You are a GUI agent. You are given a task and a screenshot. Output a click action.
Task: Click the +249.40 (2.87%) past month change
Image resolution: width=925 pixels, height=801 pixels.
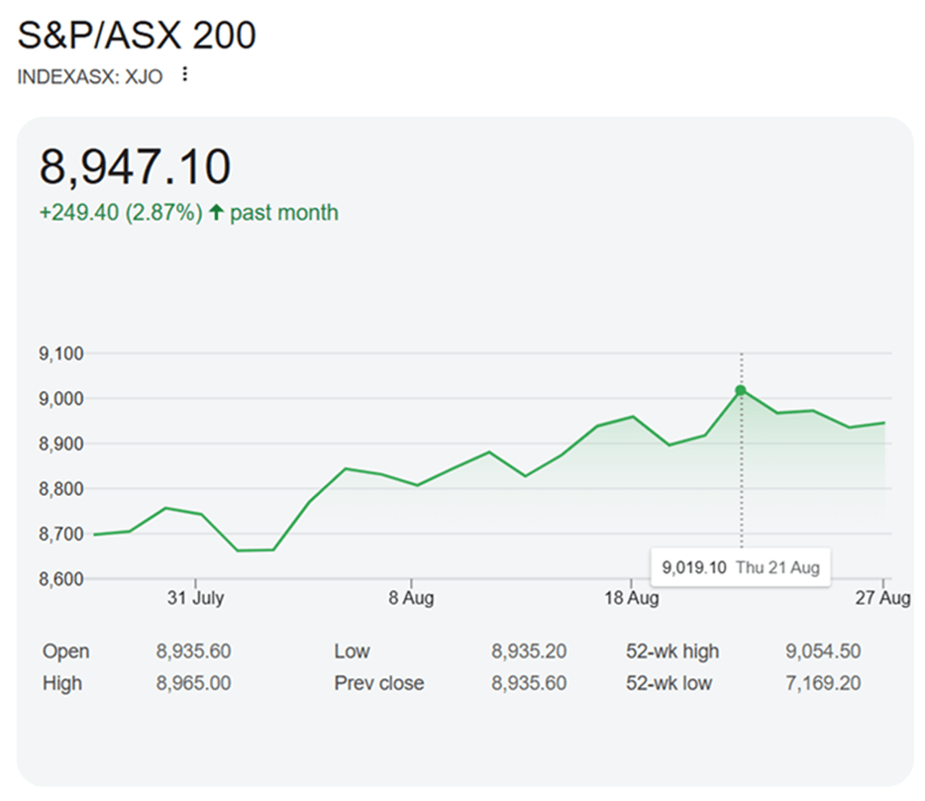[189, 212]
